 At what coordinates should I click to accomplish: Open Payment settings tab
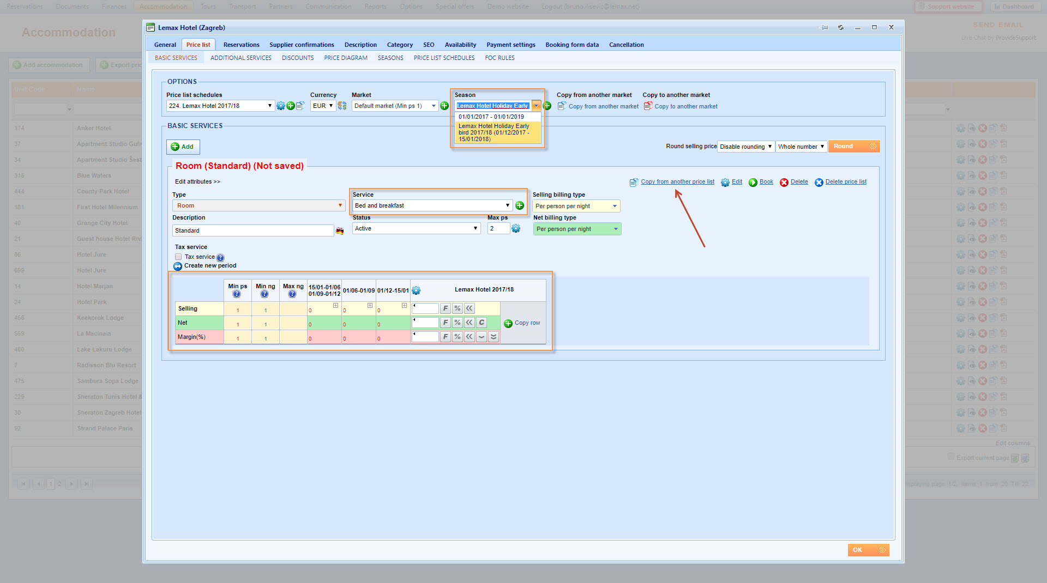tap(511, 45)
